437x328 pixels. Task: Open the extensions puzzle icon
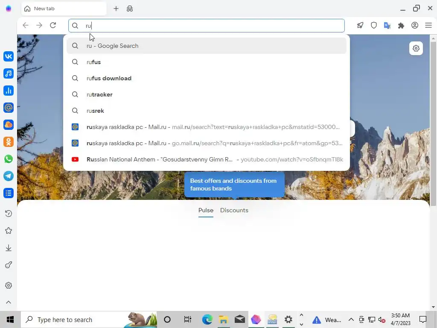pos(401,25)
